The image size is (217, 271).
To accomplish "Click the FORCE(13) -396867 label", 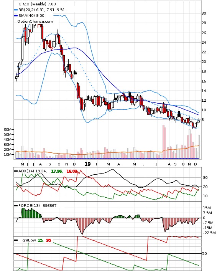I will 38,206.
